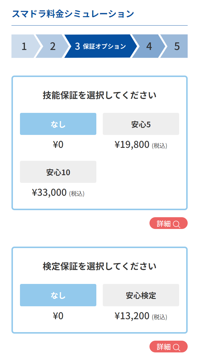Choose the 安心検定 test guarantee option

pos(141,295)
